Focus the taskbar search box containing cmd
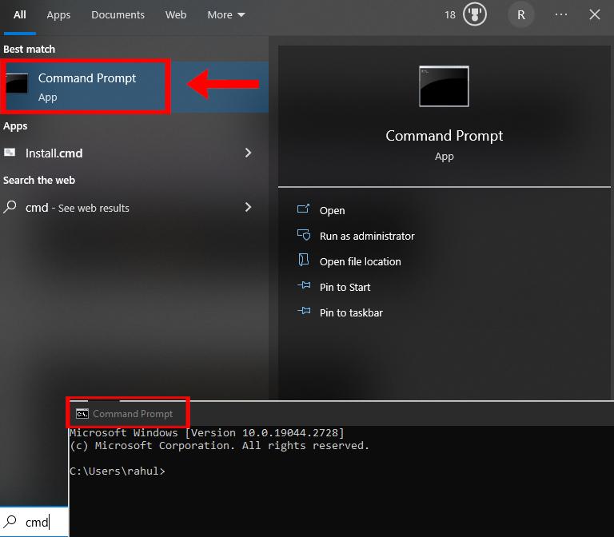Viewport: 614px width, 537px height. 34,522
